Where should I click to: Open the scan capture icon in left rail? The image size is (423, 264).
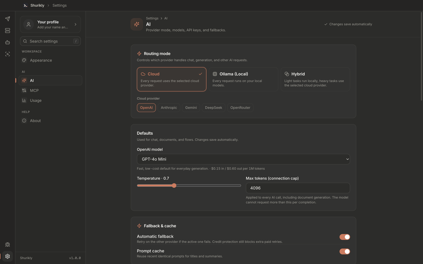pyautogui.click(x=7, y=54)
